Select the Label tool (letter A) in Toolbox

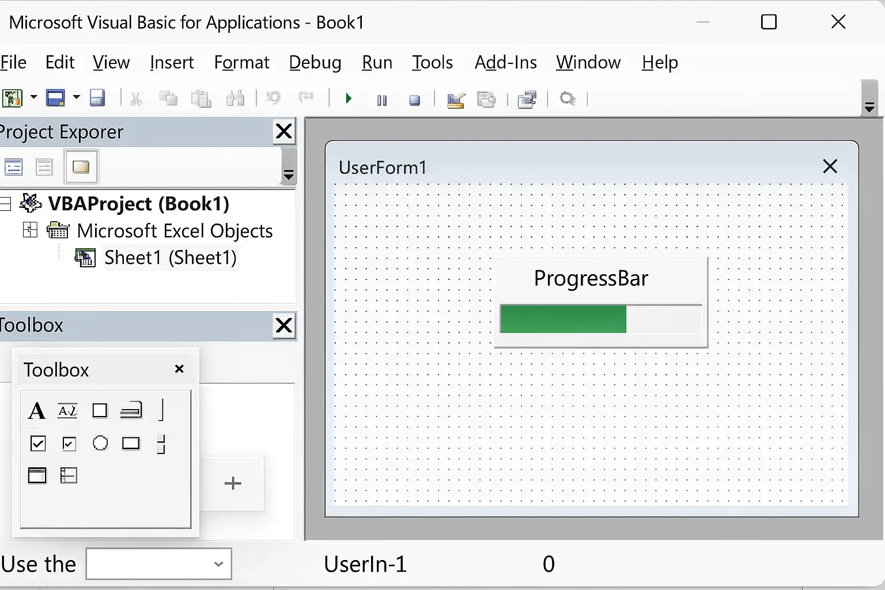36,411
